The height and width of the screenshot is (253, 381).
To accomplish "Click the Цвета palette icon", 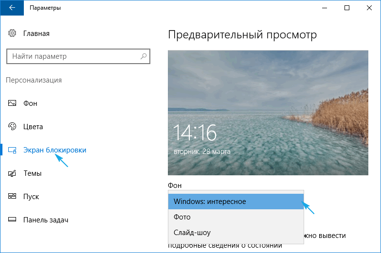I will (12, 127).
